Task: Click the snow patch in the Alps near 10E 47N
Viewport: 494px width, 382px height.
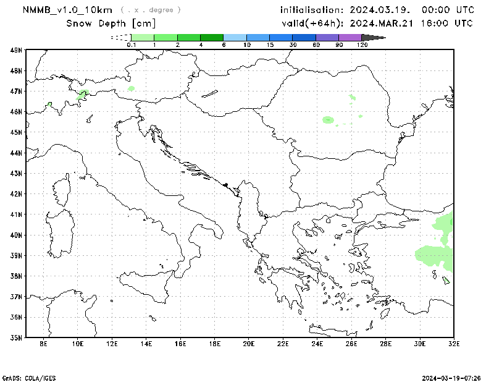Action: [83, 94]
